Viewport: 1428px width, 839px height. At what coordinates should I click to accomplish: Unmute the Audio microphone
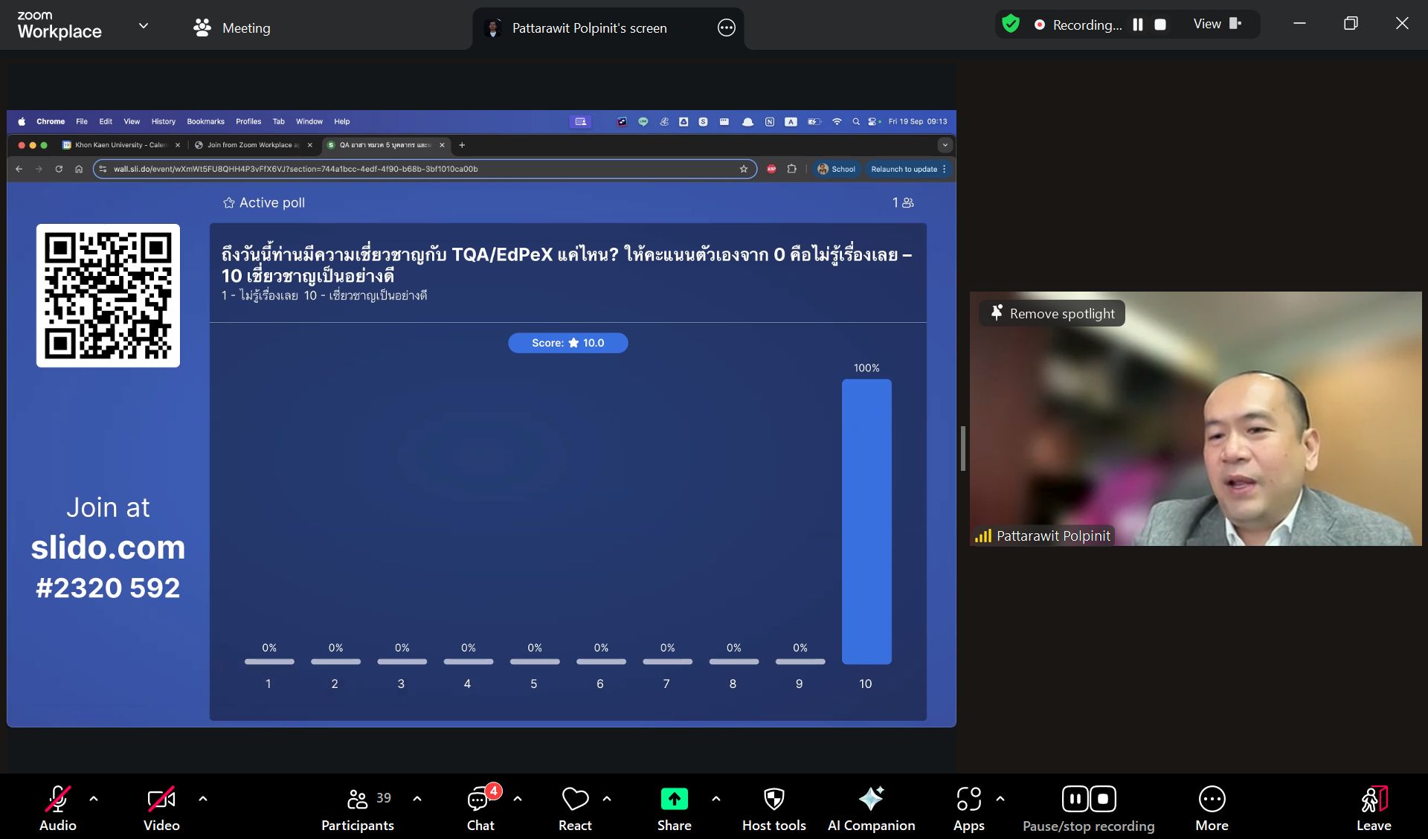58,800
